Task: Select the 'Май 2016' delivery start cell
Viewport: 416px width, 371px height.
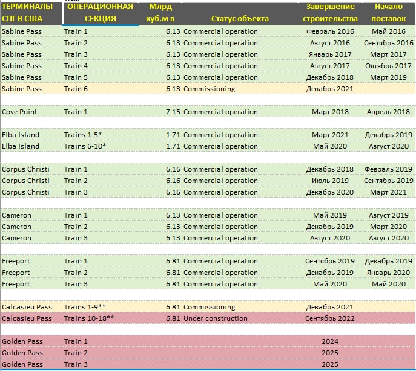Action: click(x=388, y=31)
